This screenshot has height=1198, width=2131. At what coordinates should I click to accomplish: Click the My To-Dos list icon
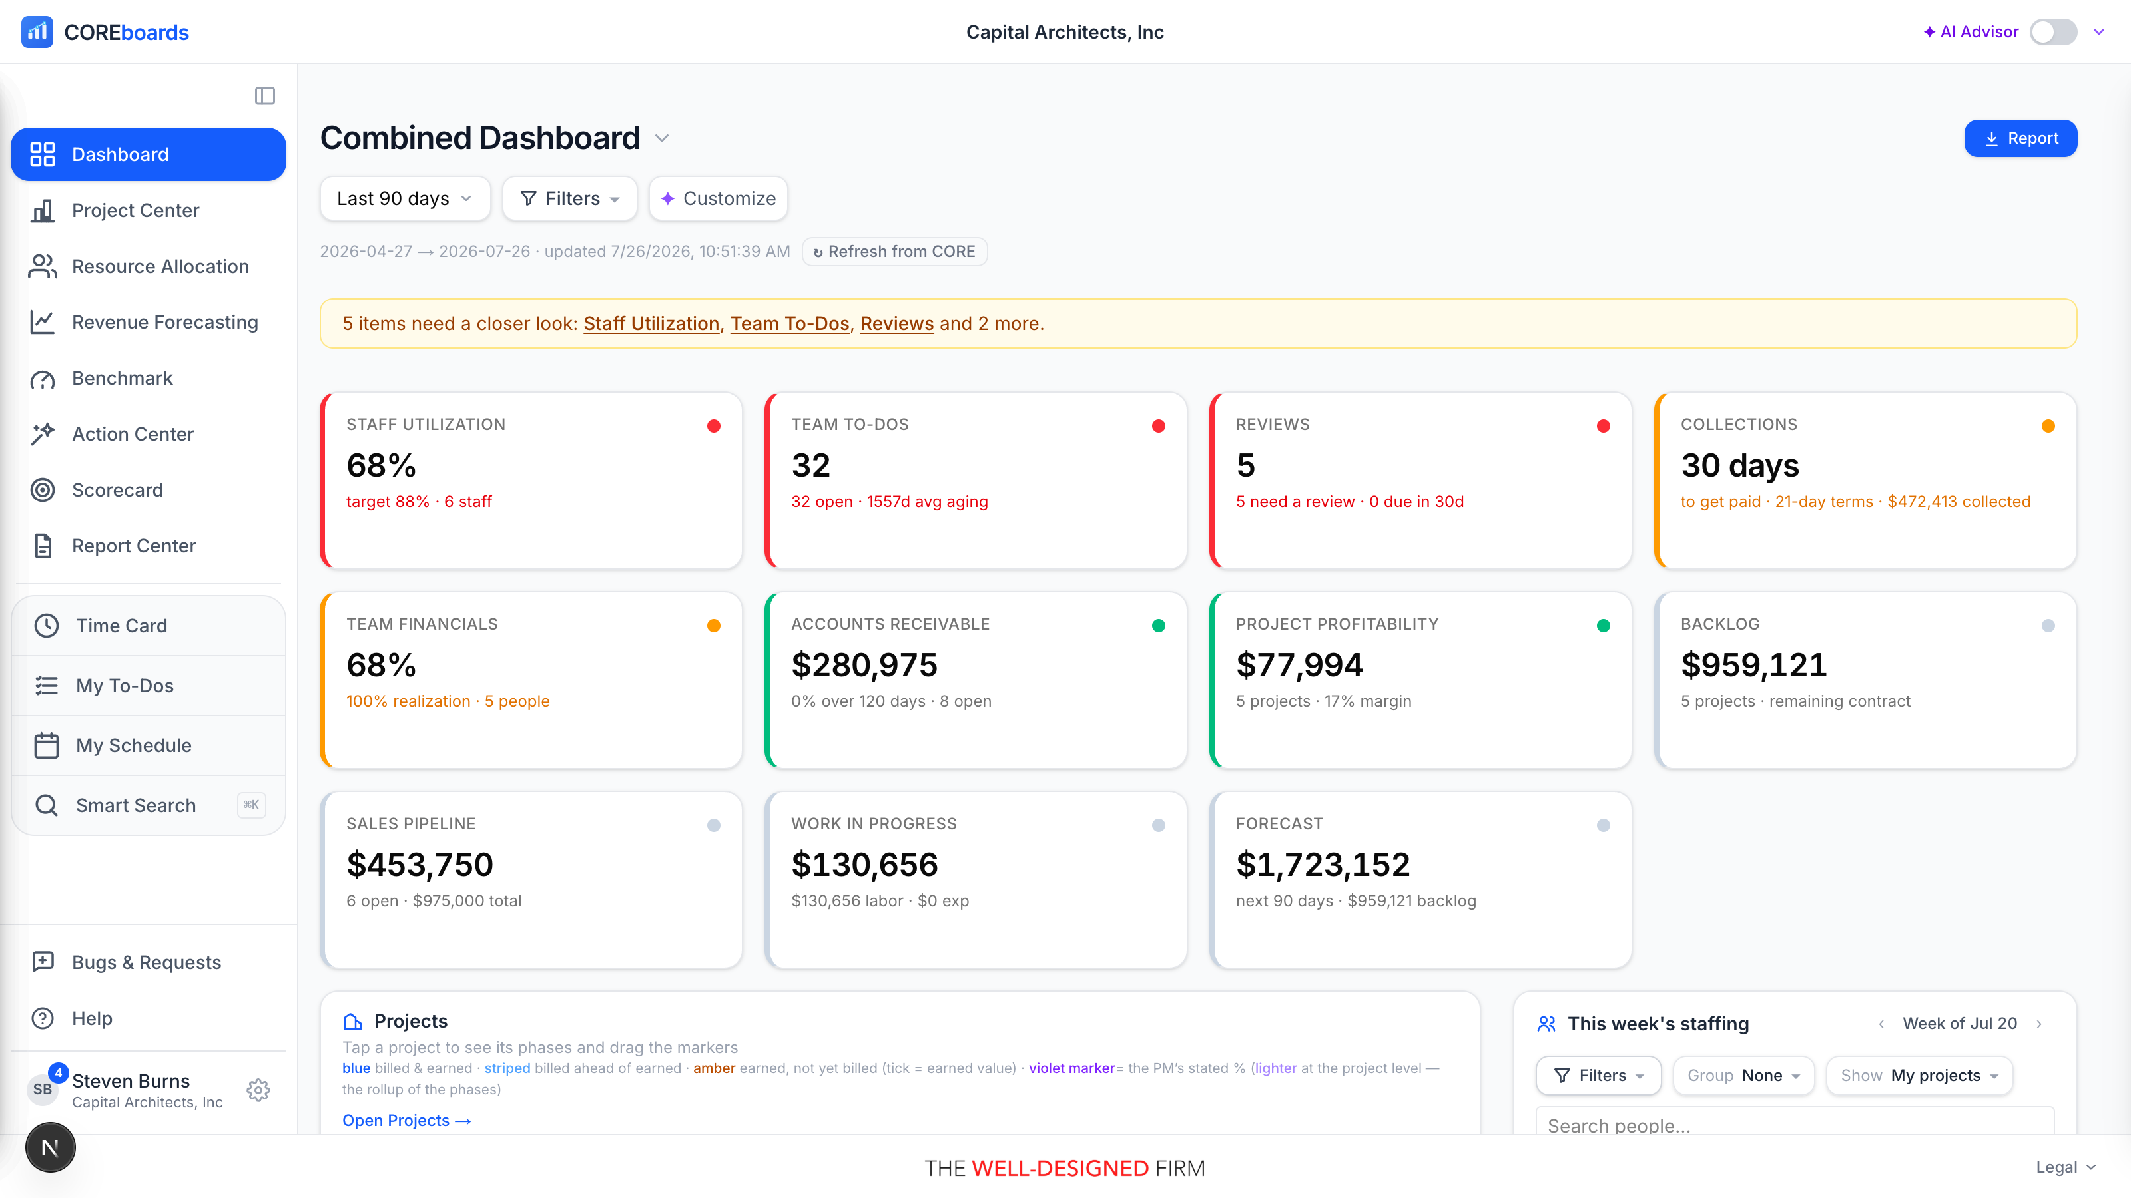pos(47,686)
